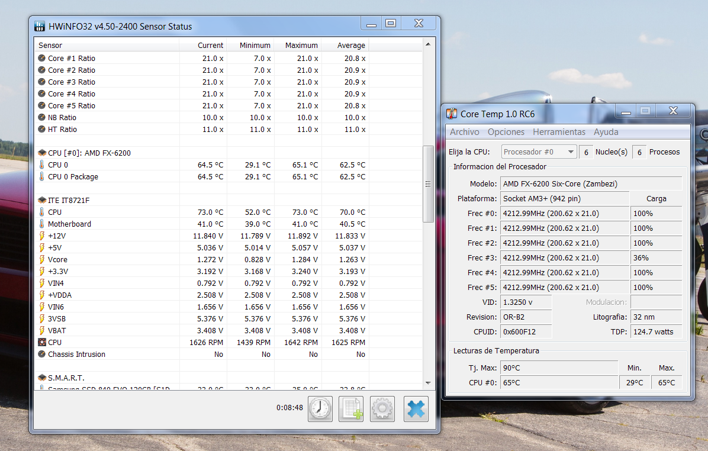This screenshot has width=708, height=451.
Task: Click the +VDDA lightning icon
Action: click(x=41, y=295)
